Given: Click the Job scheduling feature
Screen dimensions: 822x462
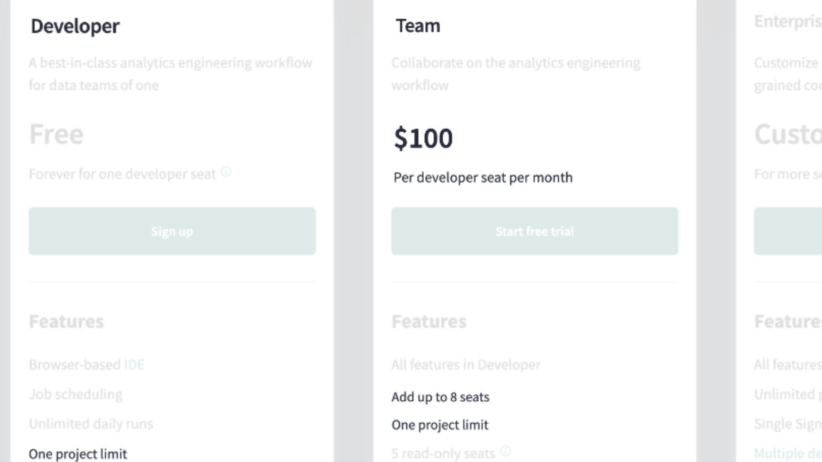Looking at the screenshot, I should pyautogui.click(x=76, y=394).
